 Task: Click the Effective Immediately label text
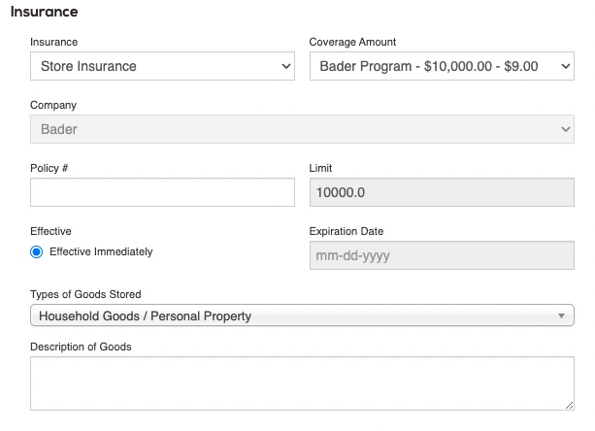pyautogui.click(x=101, y=251)
